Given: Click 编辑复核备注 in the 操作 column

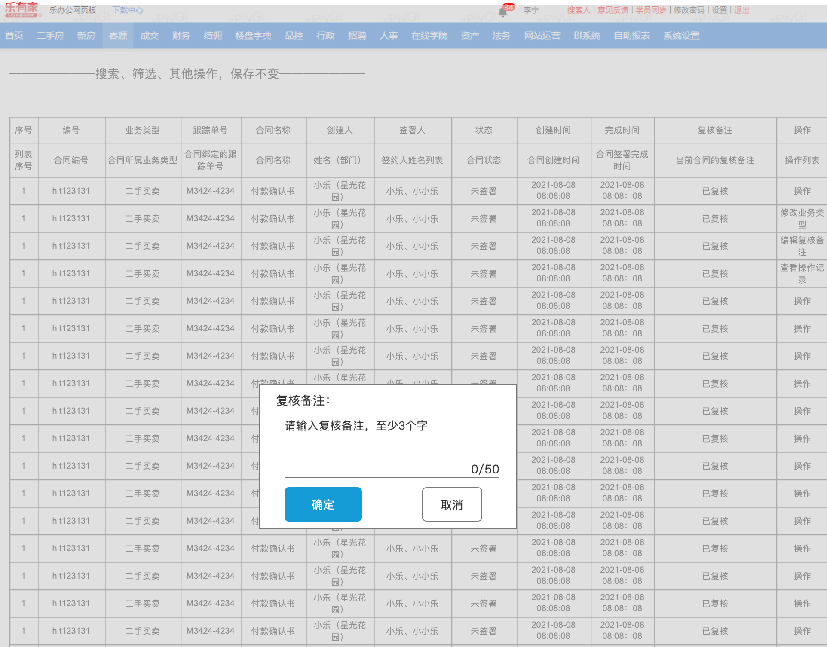Looking at the screenshot, I should tap(802, 246).
